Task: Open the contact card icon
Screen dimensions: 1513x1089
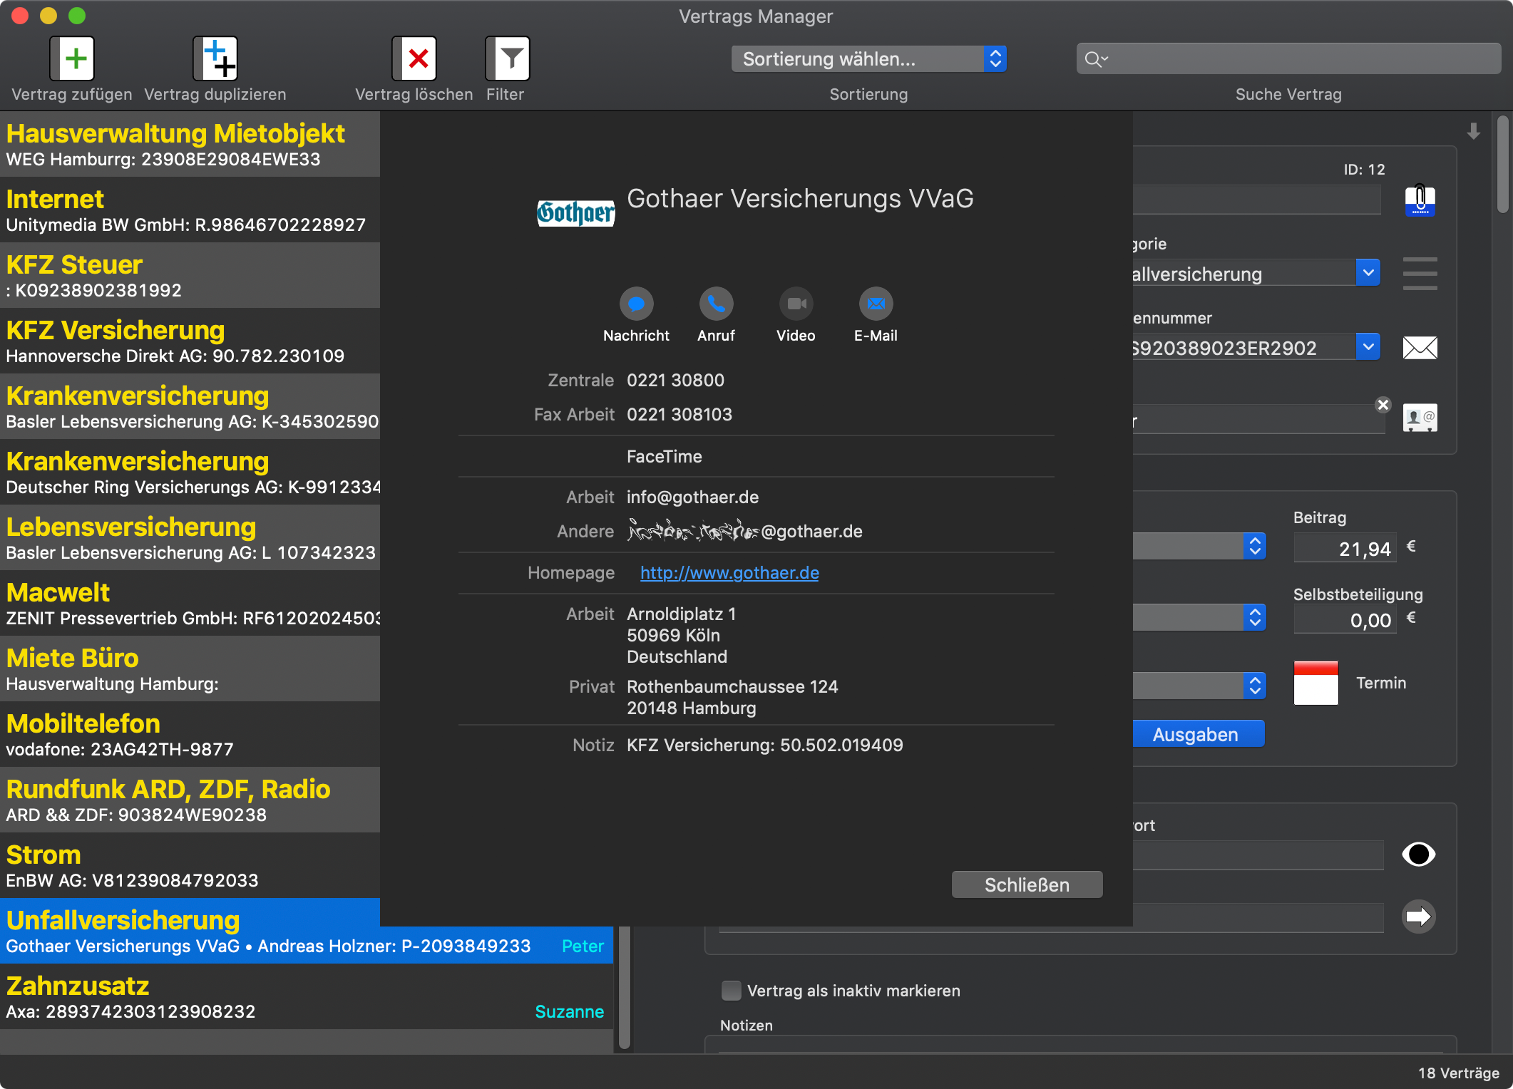Action: [1420, 418]
